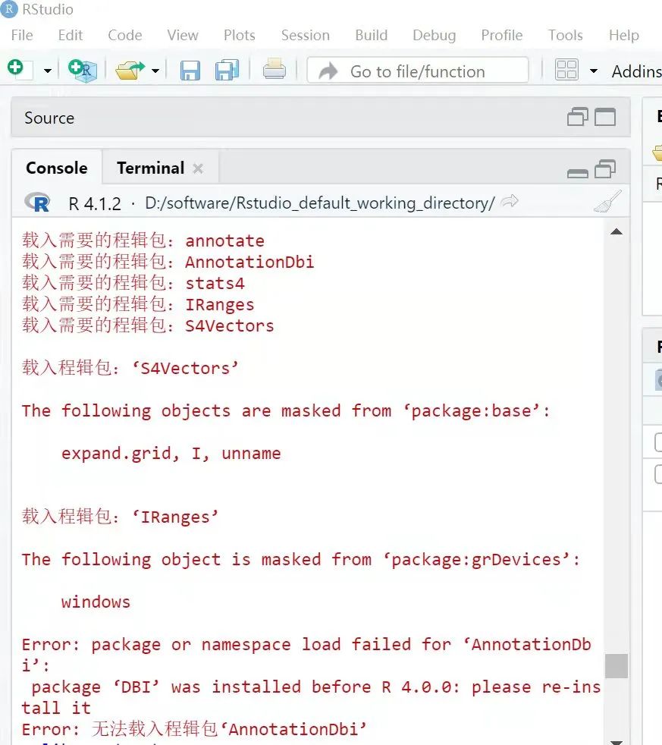Click the text 'expand.grid, I, unname'
The image size is (662, 745).
coord(171,453)
